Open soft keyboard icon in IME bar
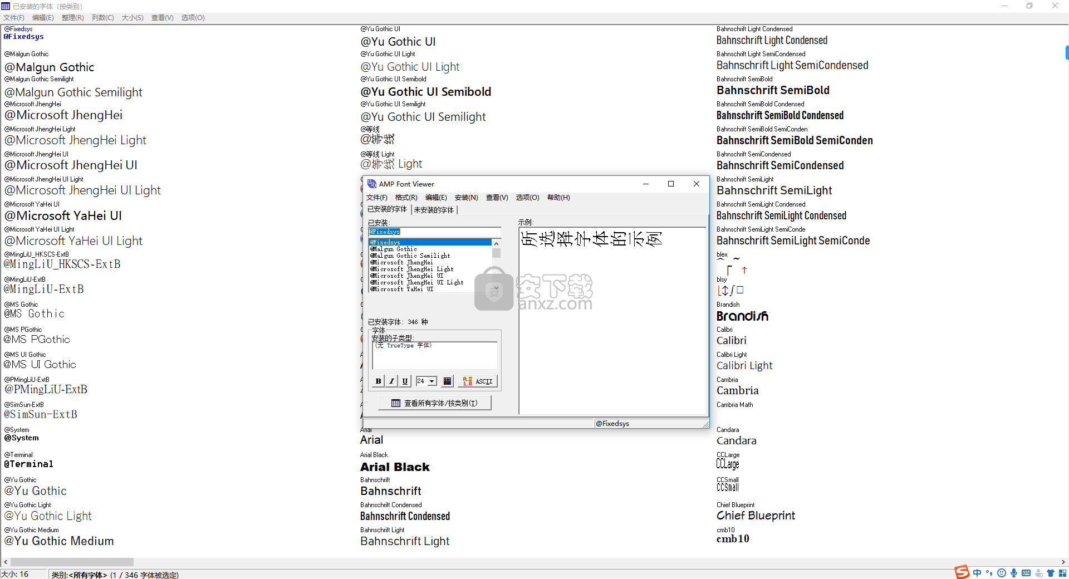The height and width of the screenshot is (579, 1069). tap(1026, 573)
